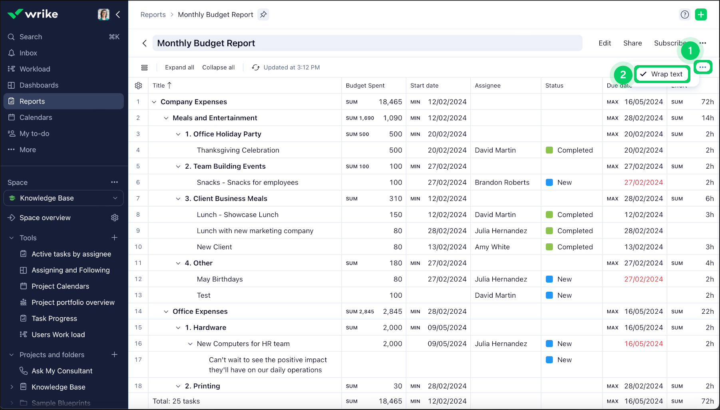Click the Share button
The height and width of the screenshot is (410, 720).
pos(632,43)
